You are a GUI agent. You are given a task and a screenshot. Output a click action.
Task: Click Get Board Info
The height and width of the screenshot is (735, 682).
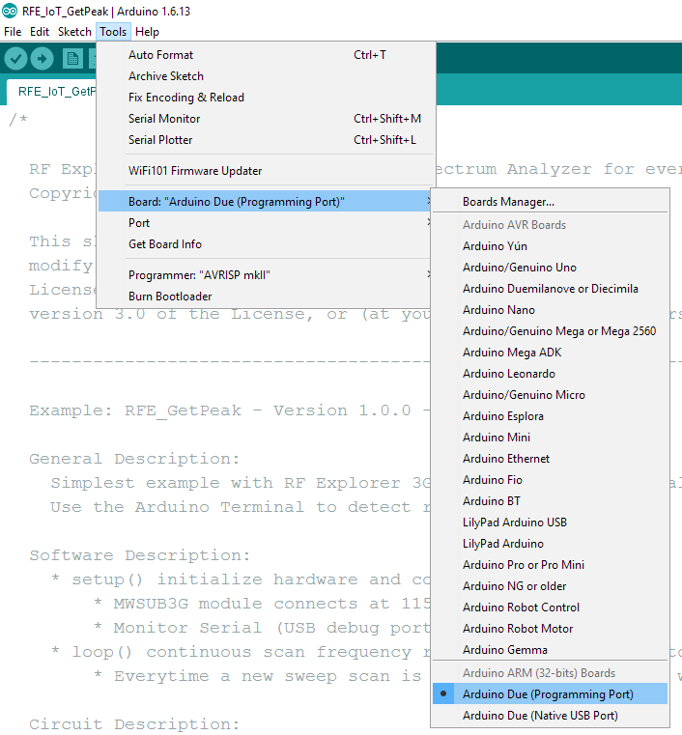tap(266, 244)
